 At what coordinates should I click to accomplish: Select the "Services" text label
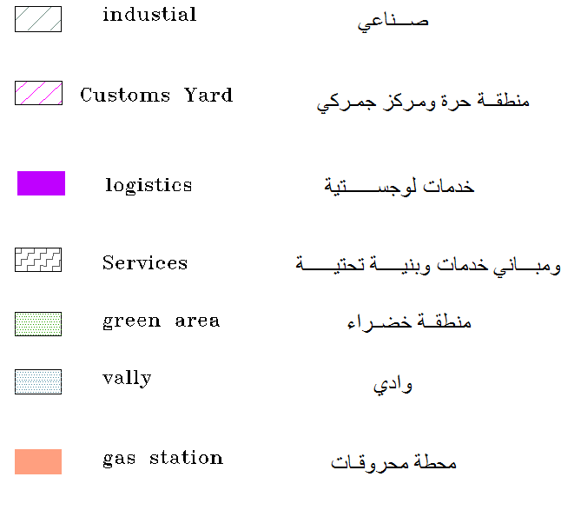(145, 262)
